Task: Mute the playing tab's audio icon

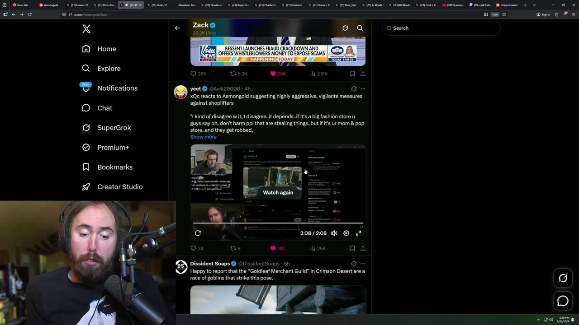Action: [x=127, y=5]
